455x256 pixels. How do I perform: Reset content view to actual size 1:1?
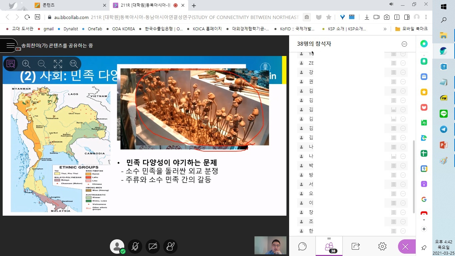click(74, 64)
